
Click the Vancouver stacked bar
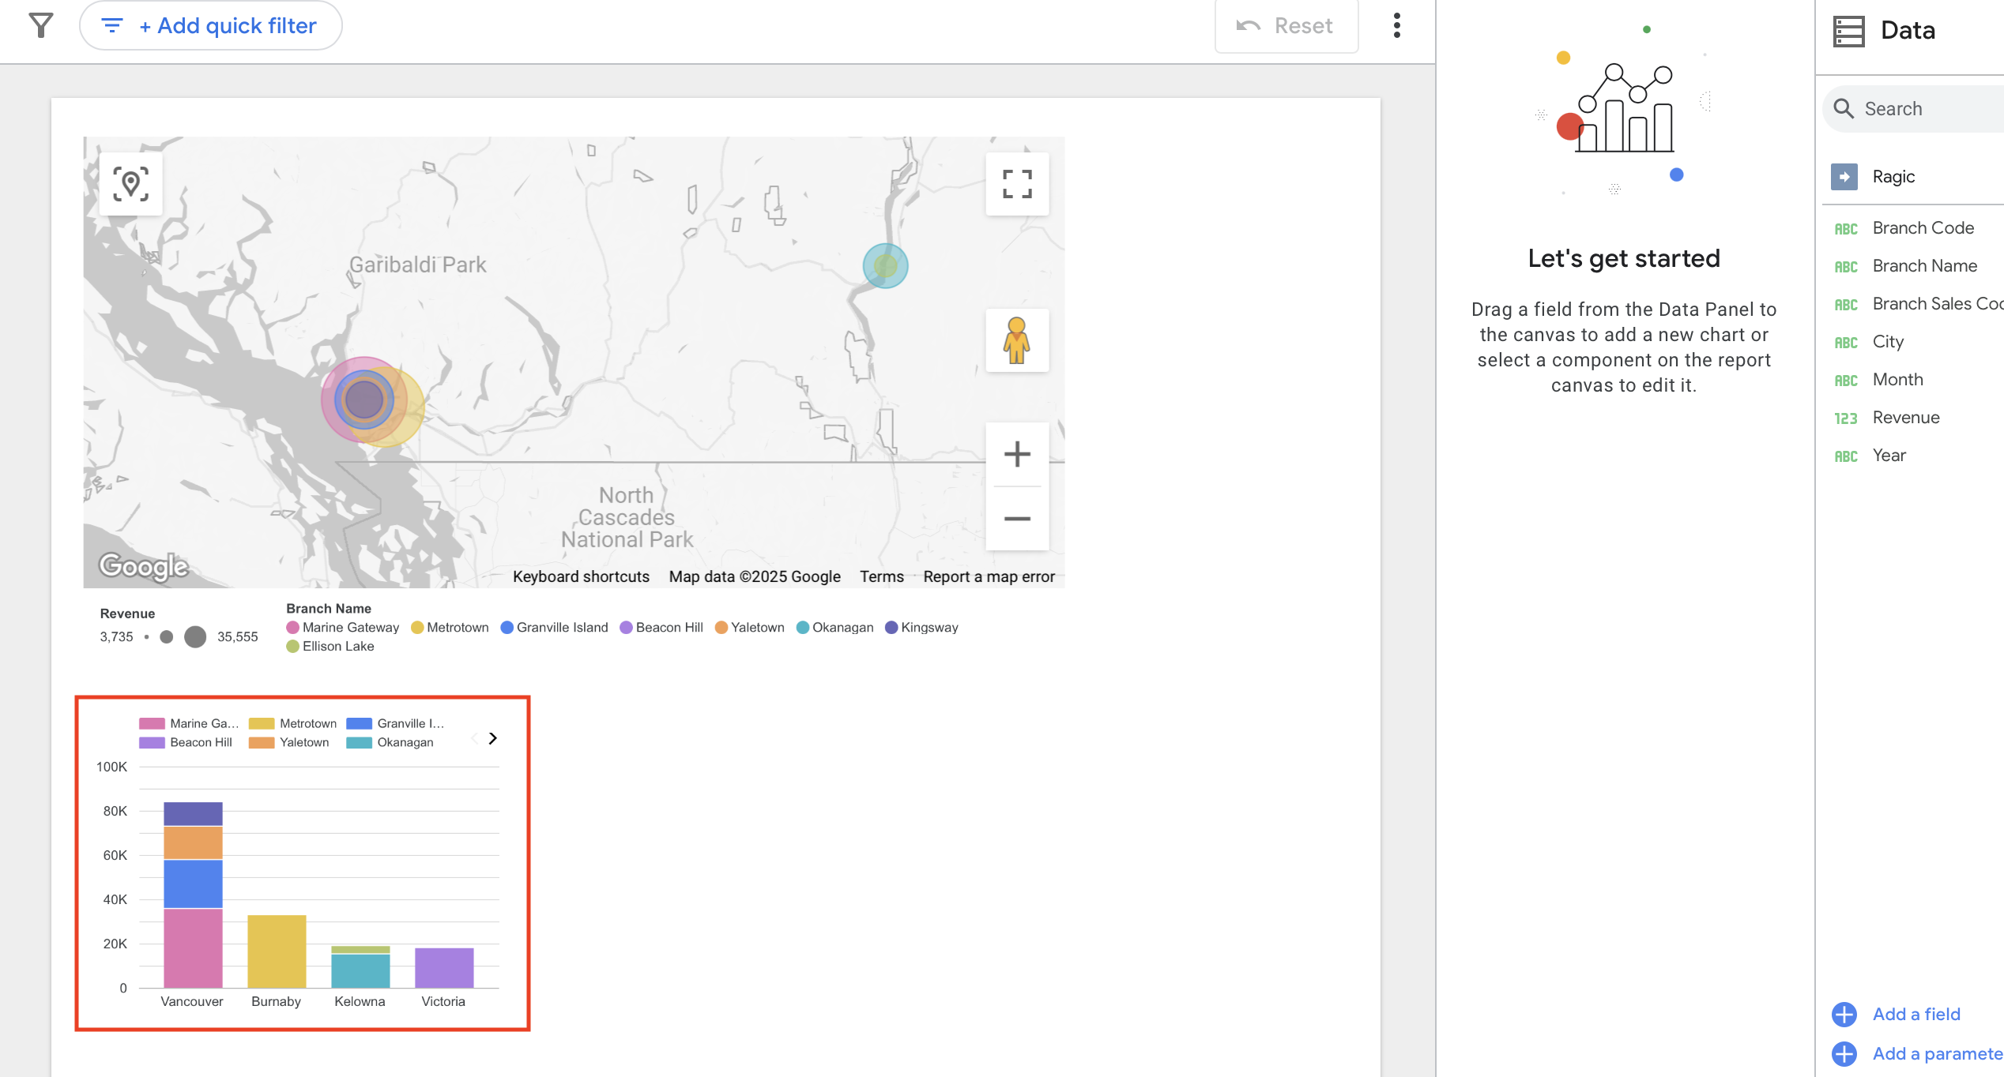point(193,895)
